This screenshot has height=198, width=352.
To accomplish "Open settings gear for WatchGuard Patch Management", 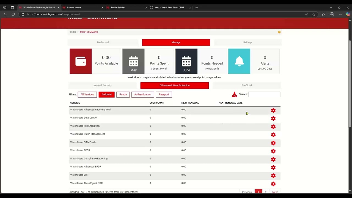I will [x=273, y=135].
